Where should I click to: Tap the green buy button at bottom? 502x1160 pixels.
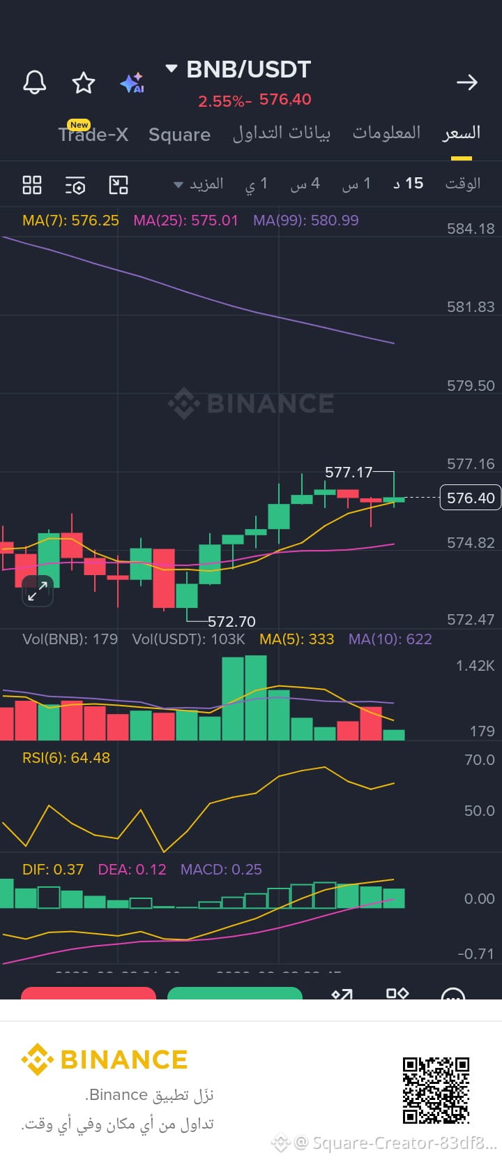235,993
